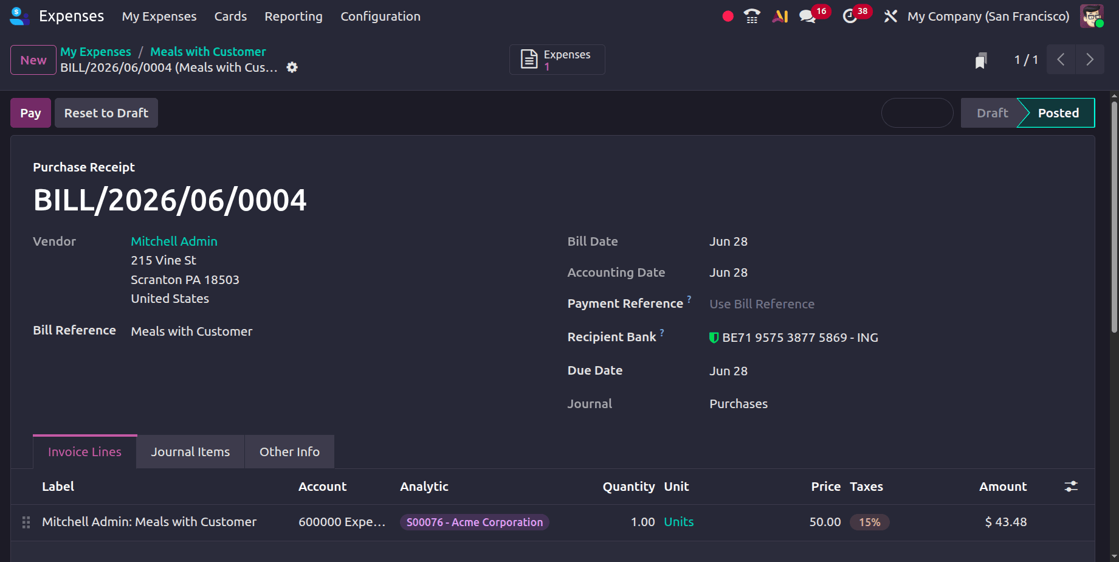Click the price 50.00 cell

(825, 522)
